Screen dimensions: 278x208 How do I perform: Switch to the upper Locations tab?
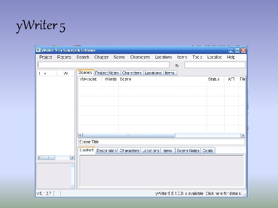tap(153, 73)
